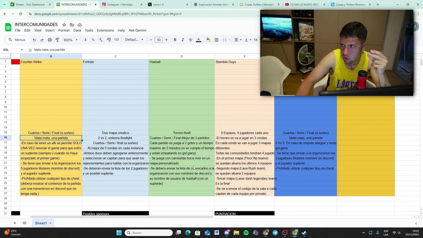Open the Name box dropdown arrow
This screenshot has height=238, width=423.
[22, 50]
